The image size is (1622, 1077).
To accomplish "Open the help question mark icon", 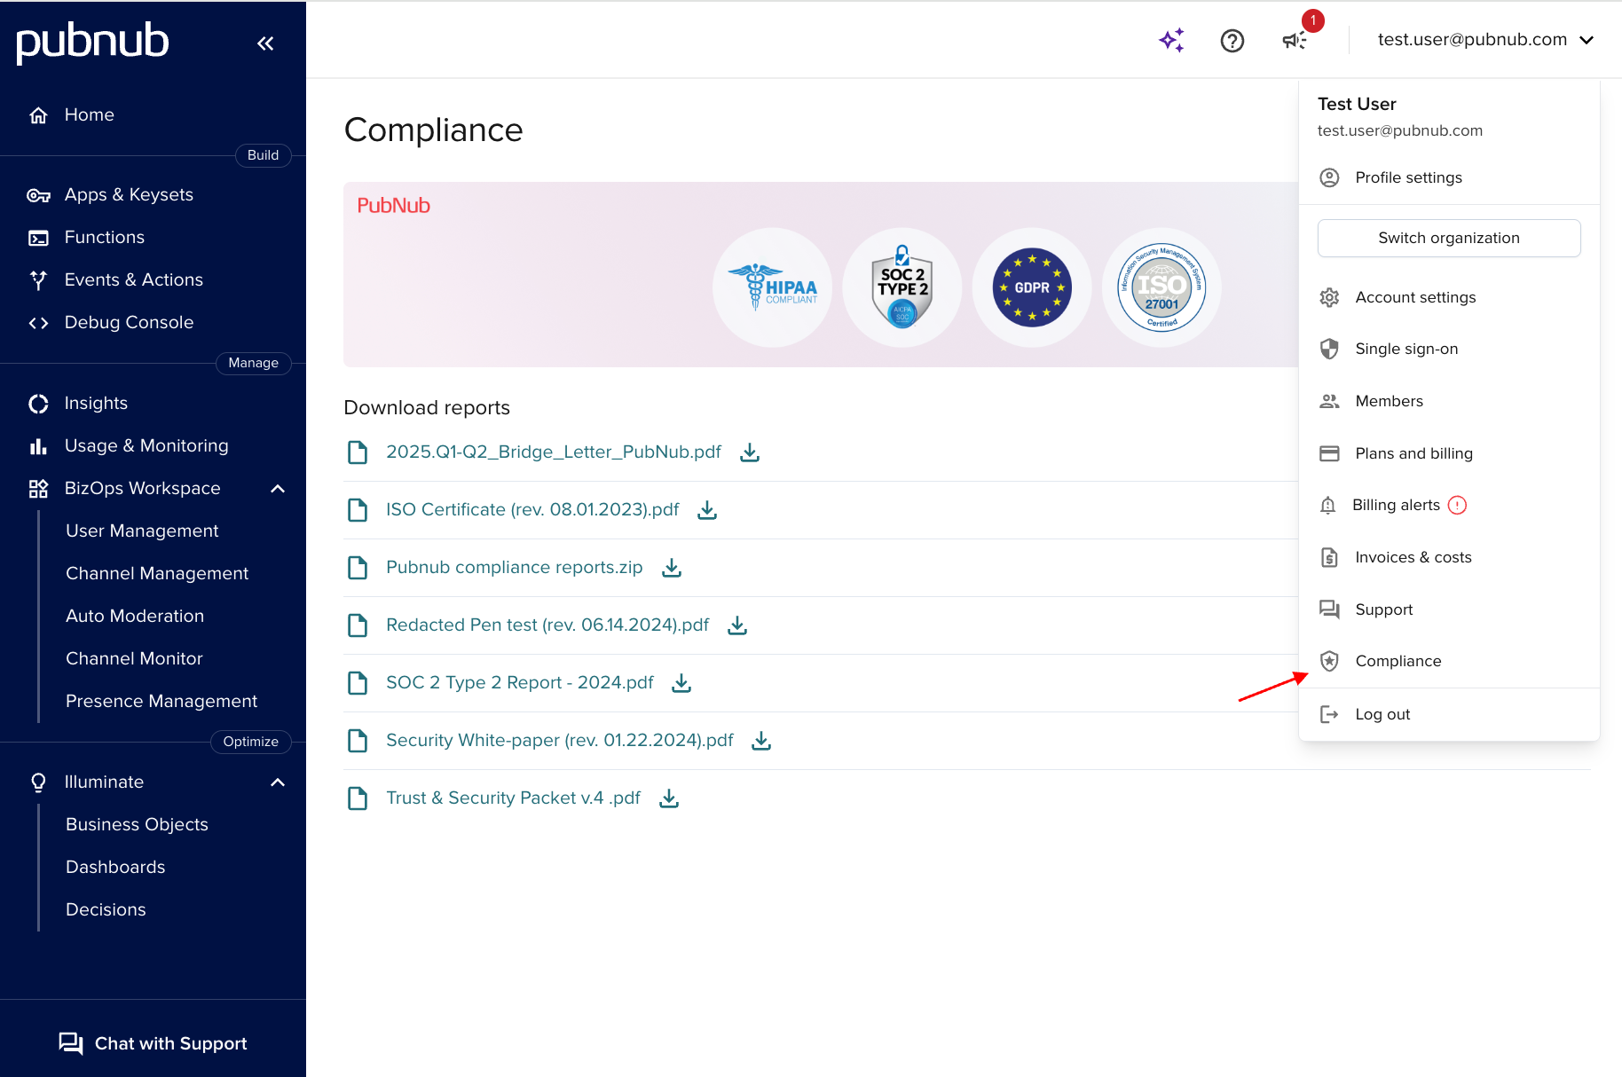I will pos(1232,40).
